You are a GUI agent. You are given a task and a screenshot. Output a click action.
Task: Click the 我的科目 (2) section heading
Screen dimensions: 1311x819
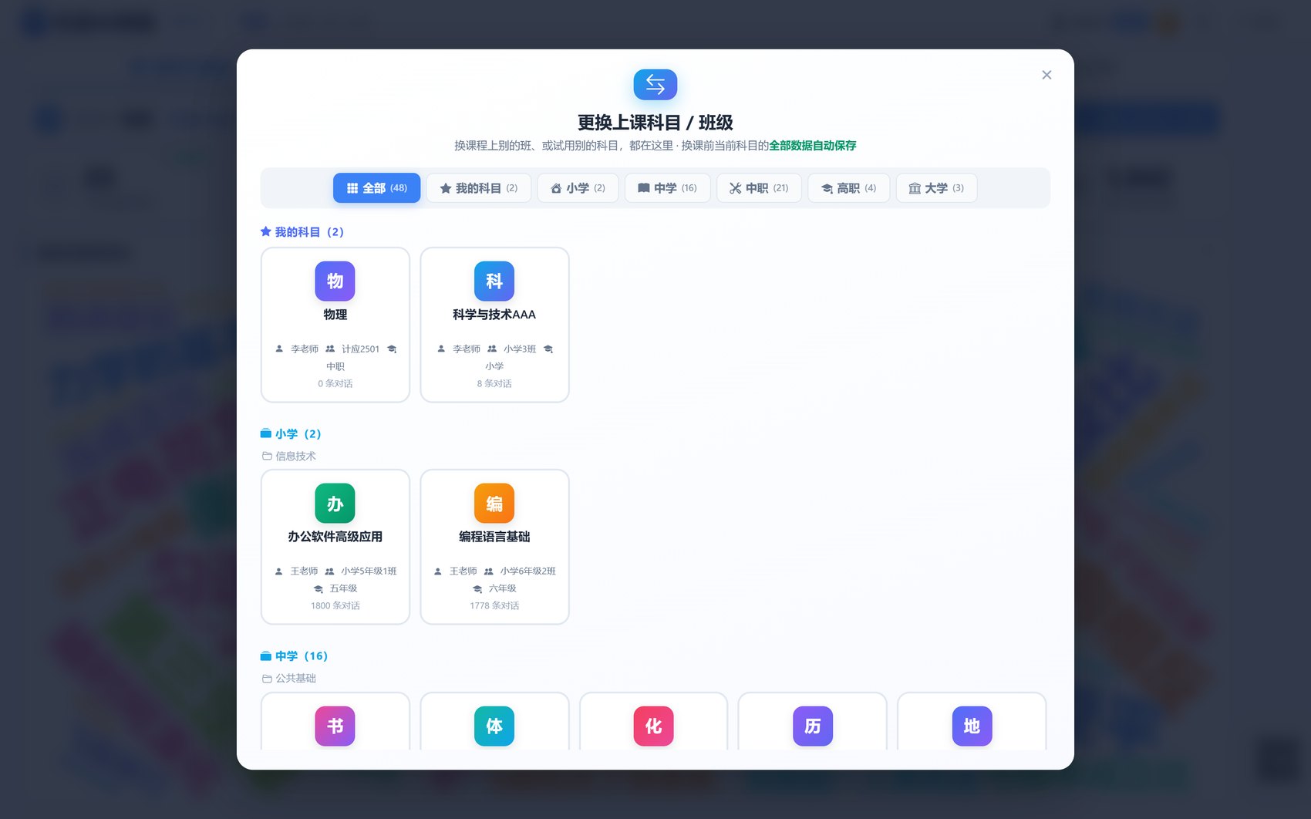pos(309,231)
